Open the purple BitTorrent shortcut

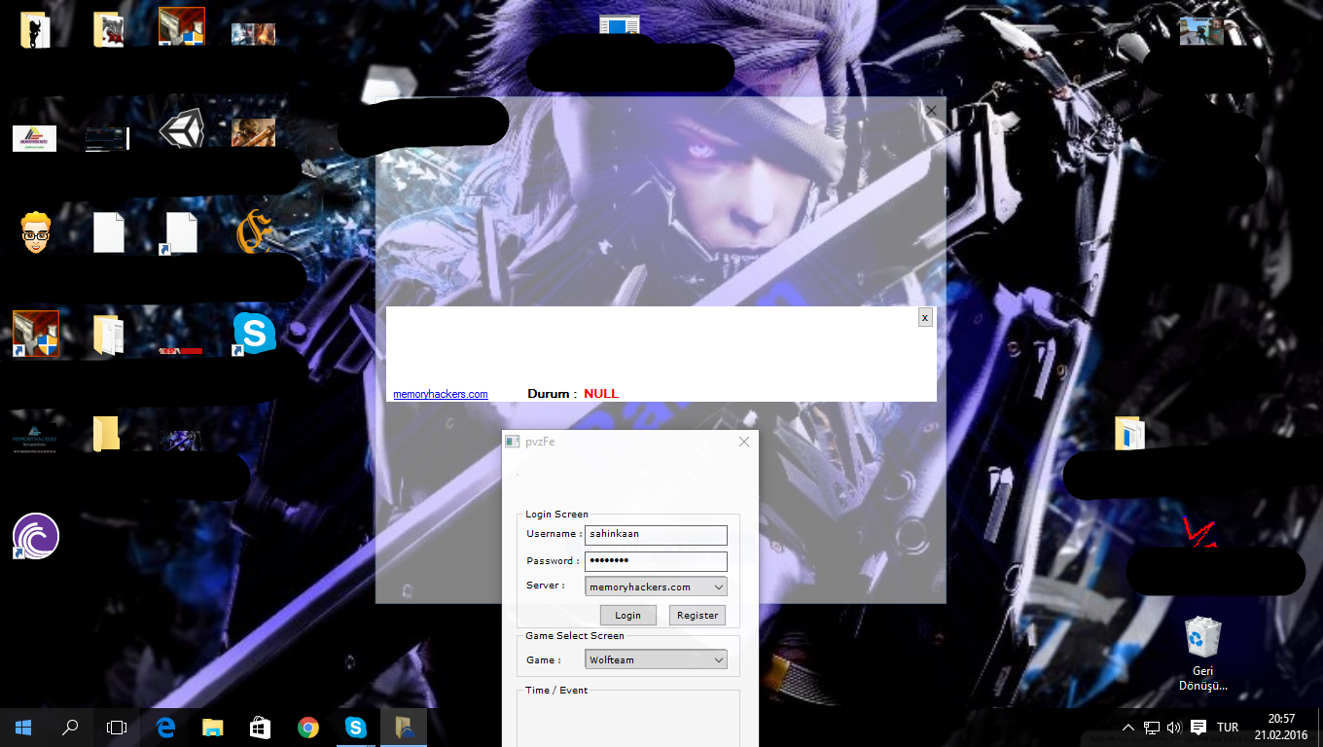pyautogui.click(x=36, y=536)
